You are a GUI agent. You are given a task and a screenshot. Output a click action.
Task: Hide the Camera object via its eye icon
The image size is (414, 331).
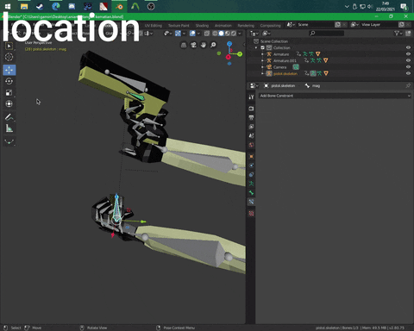[x=408, y=67]
